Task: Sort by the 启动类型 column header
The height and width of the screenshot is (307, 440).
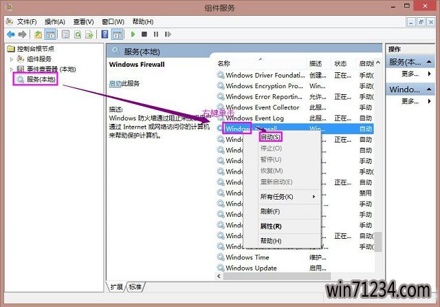Action: (366, 63)
